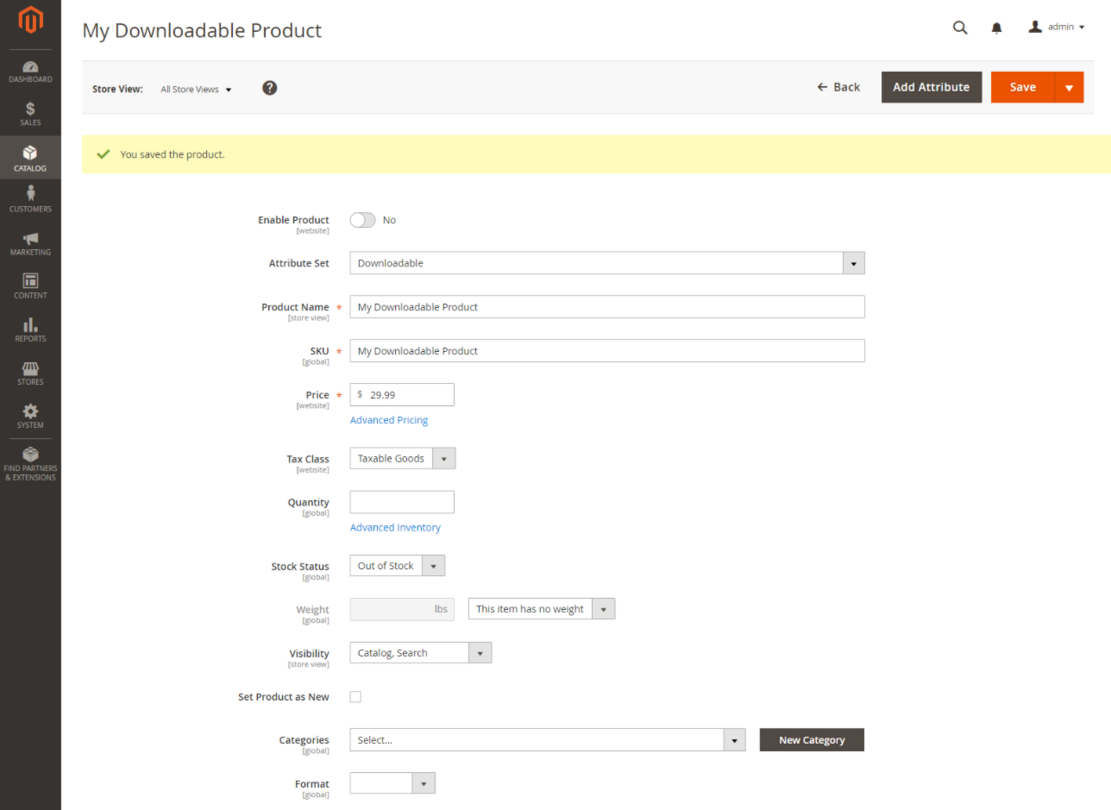Click the search magnifier icon
The width and height of the screenshot is (1111, 810).
pyautogui.click(x=960, y=28)
